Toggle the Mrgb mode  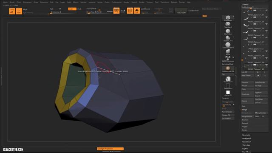(25, 9)
